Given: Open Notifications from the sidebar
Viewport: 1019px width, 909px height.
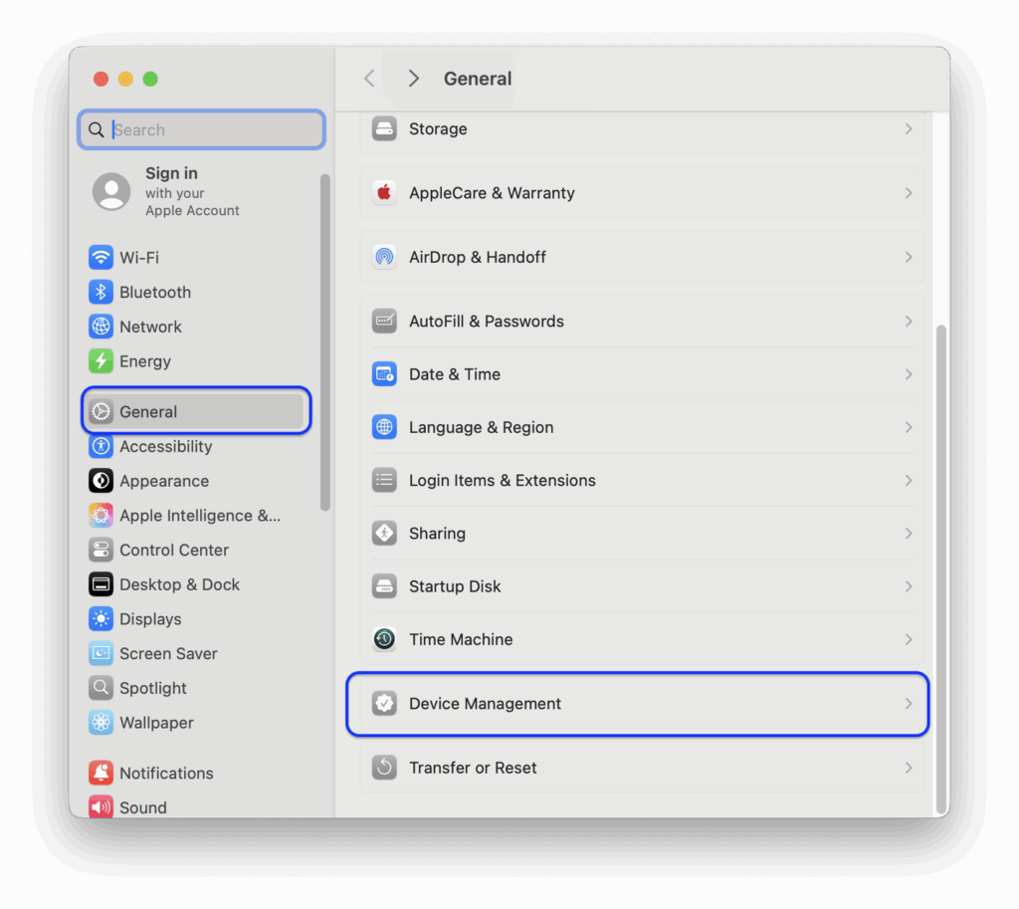Looking at the screenshot, I should (x=195, y=774).
